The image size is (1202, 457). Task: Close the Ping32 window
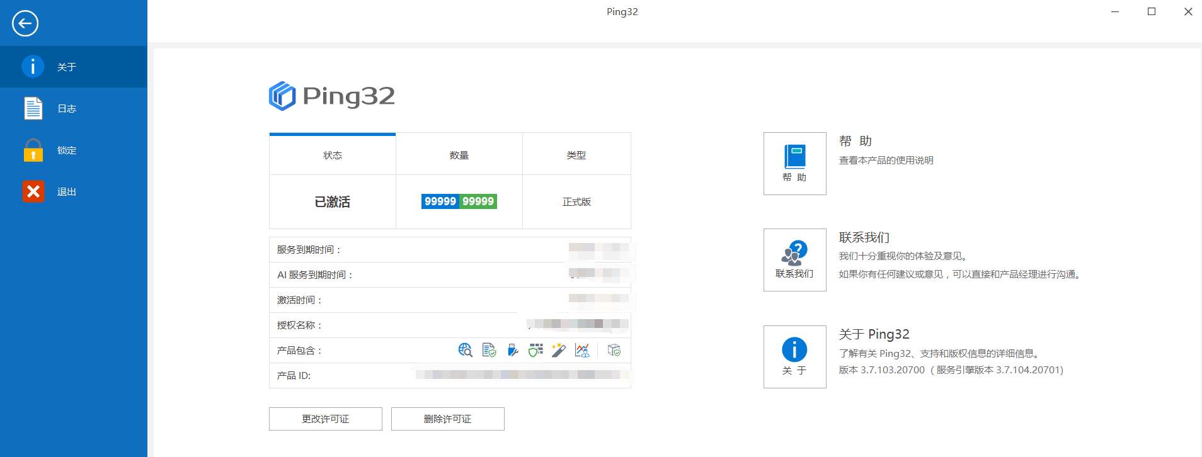click(1188, 12)
